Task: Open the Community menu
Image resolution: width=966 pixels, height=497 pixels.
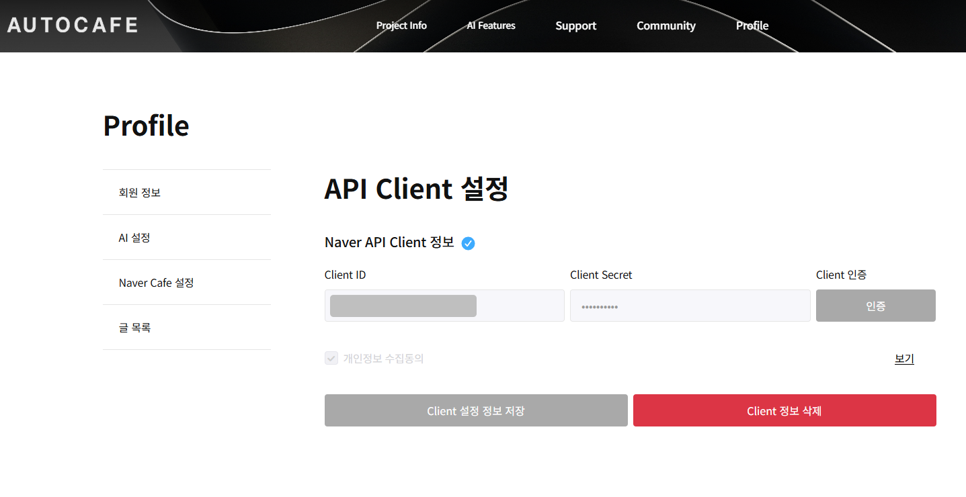Action: coord(666,26)
